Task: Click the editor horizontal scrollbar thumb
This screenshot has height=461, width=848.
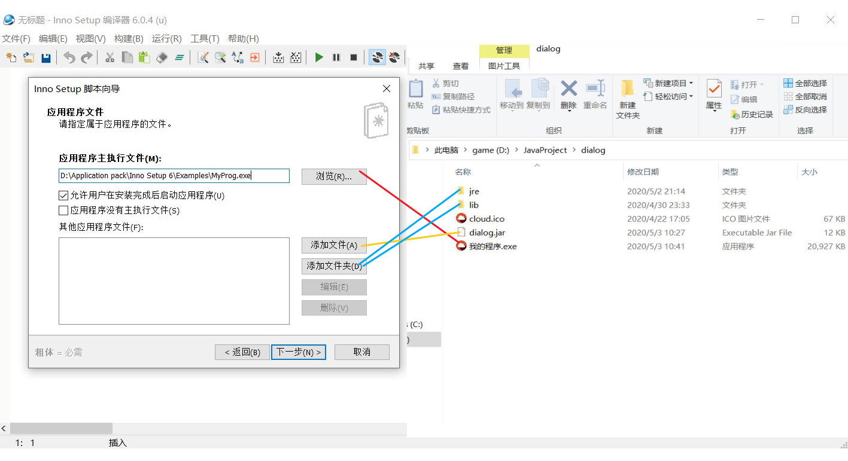Action: pos(61,429)
